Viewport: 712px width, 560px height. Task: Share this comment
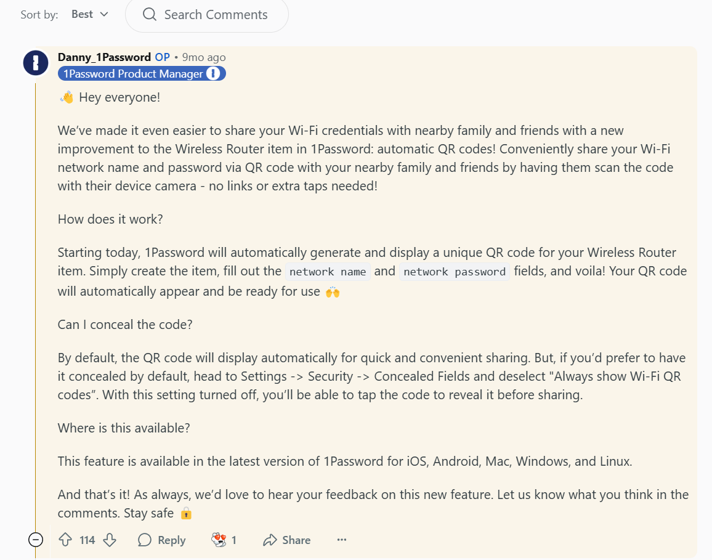pyautogui.click(x=286, y=540)
